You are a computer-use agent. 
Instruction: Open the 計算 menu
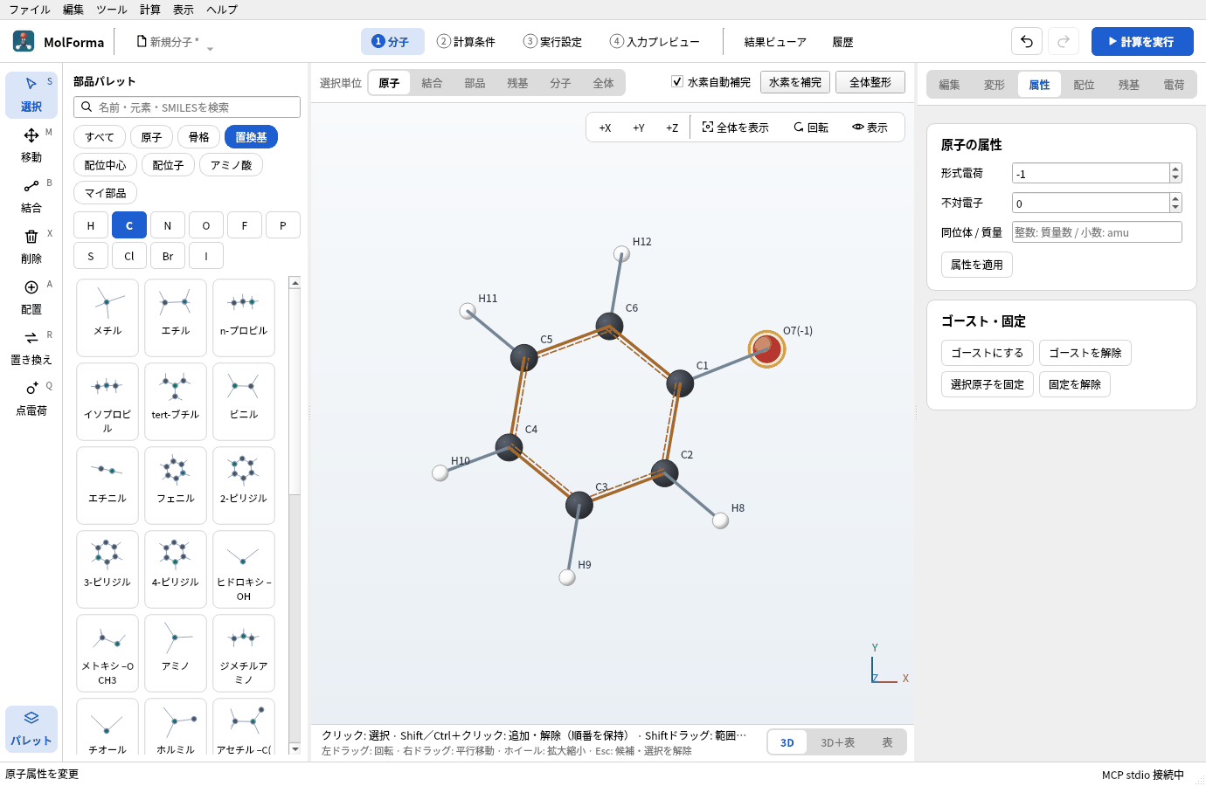click(x=150, y=10)
